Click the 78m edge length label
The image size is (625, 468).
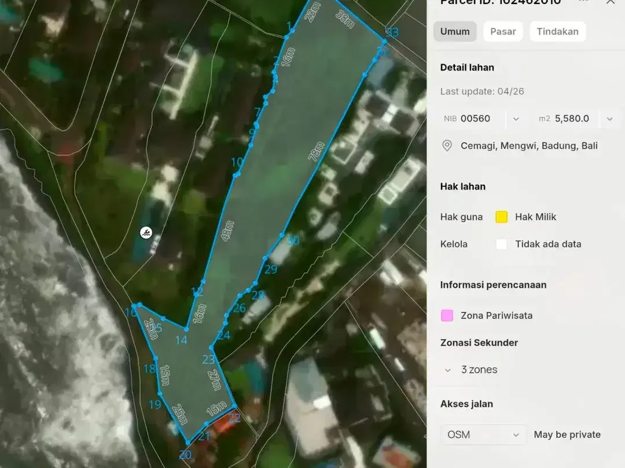click(316, 151)
